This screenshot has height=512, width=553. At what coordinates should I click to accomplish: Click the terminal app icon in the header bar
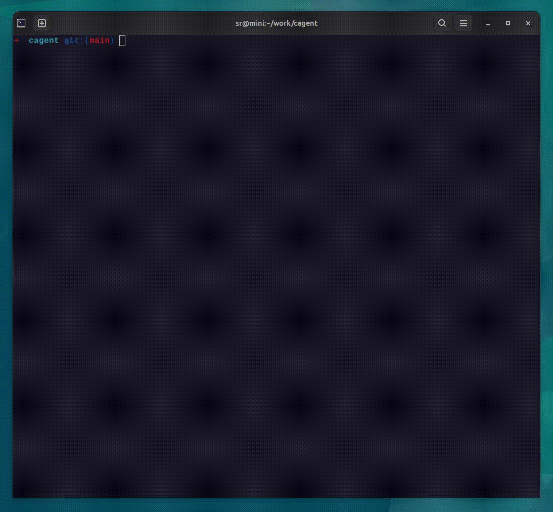pos(21,23)
